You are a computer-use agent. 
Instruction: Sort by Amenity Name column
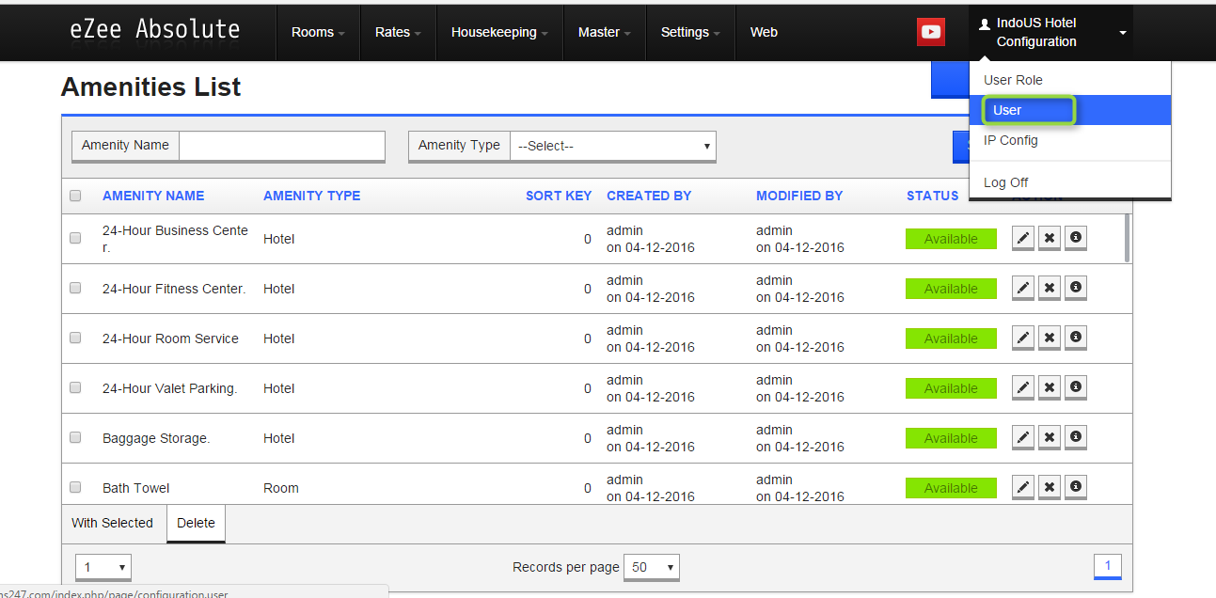click(x=153, y=196)
